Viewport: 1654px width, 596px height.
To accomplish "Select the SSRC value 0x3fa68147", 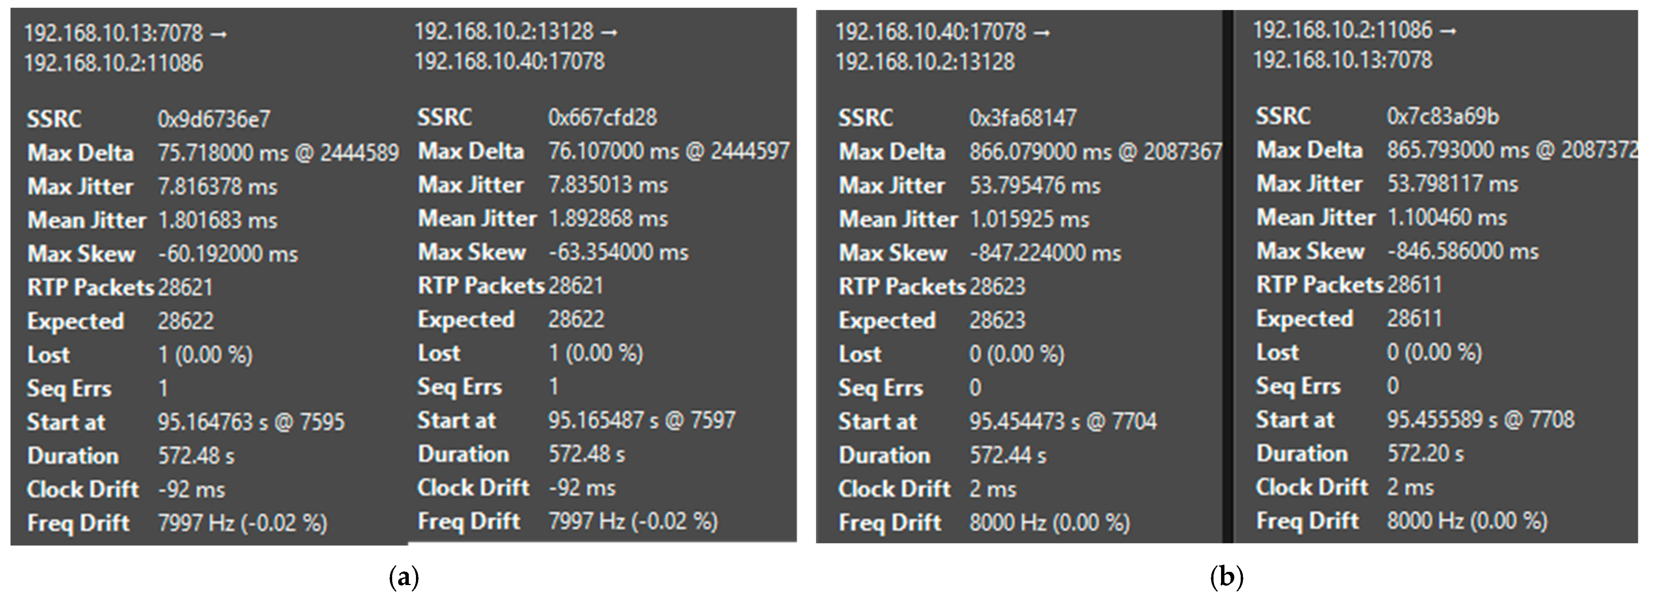I will pyautogui.click(x=1022, y=117).
